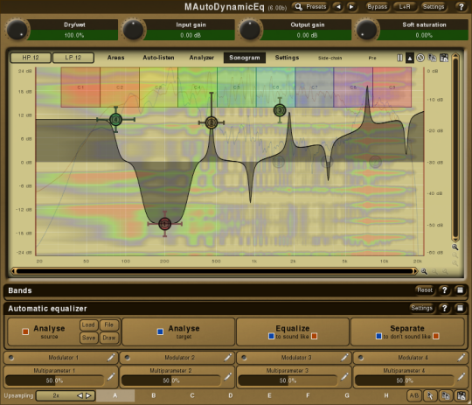Load the previous preset with left arrow
Image resolution: width=472 pixels, height=405 pixels.
coord(338,7)
